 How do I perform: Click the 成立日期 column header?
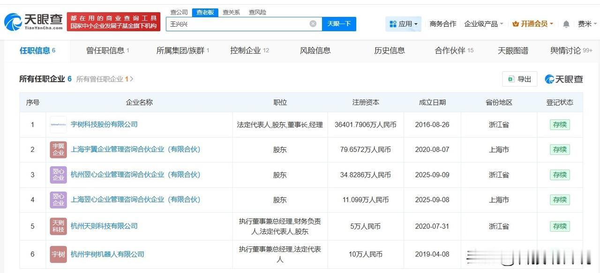click(432, 102)
